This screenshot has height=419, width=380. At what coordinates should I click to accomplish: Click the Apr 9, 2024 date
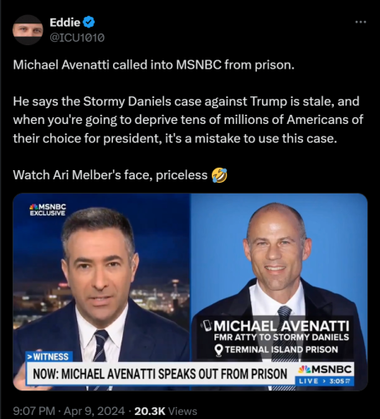pos(95,411)
